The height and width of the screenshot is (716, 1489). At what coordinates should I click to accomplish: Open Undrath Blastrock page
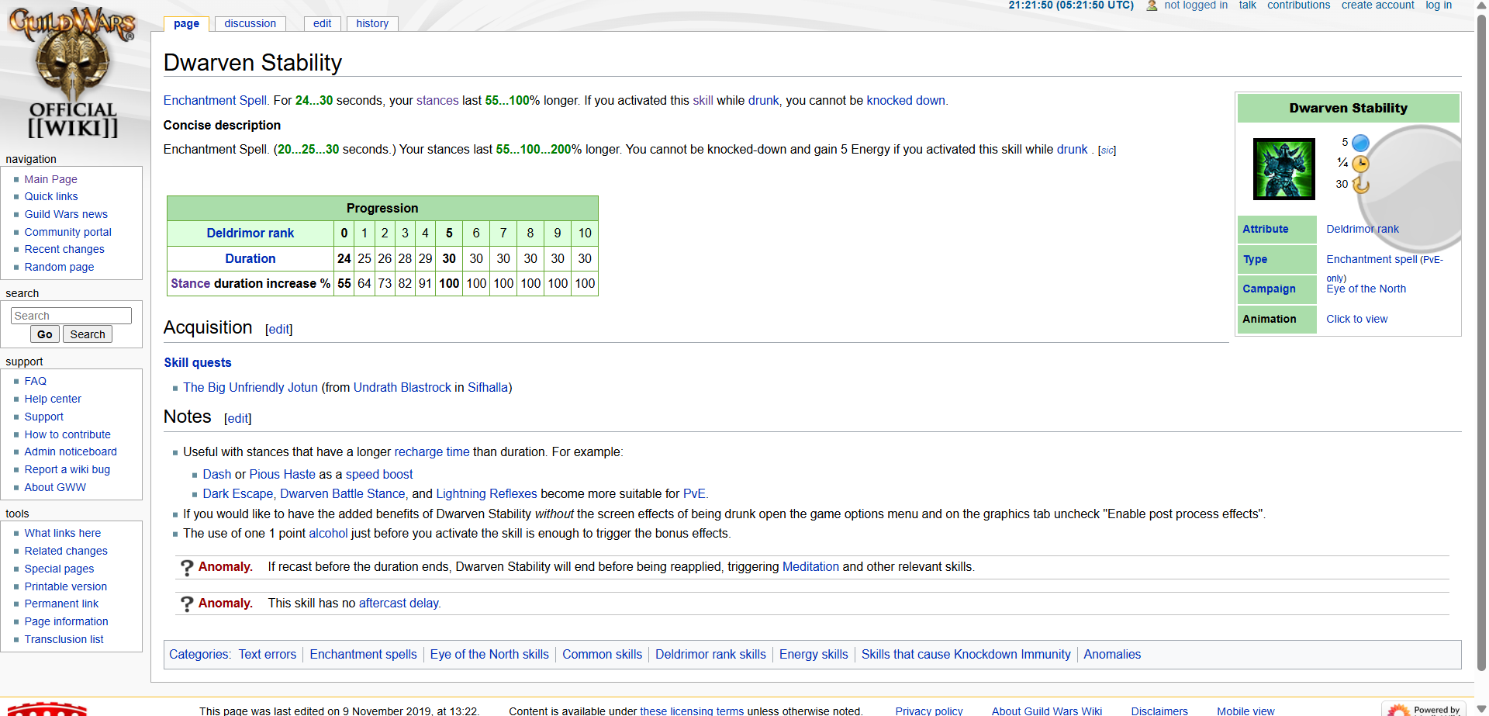pos(402,387)
